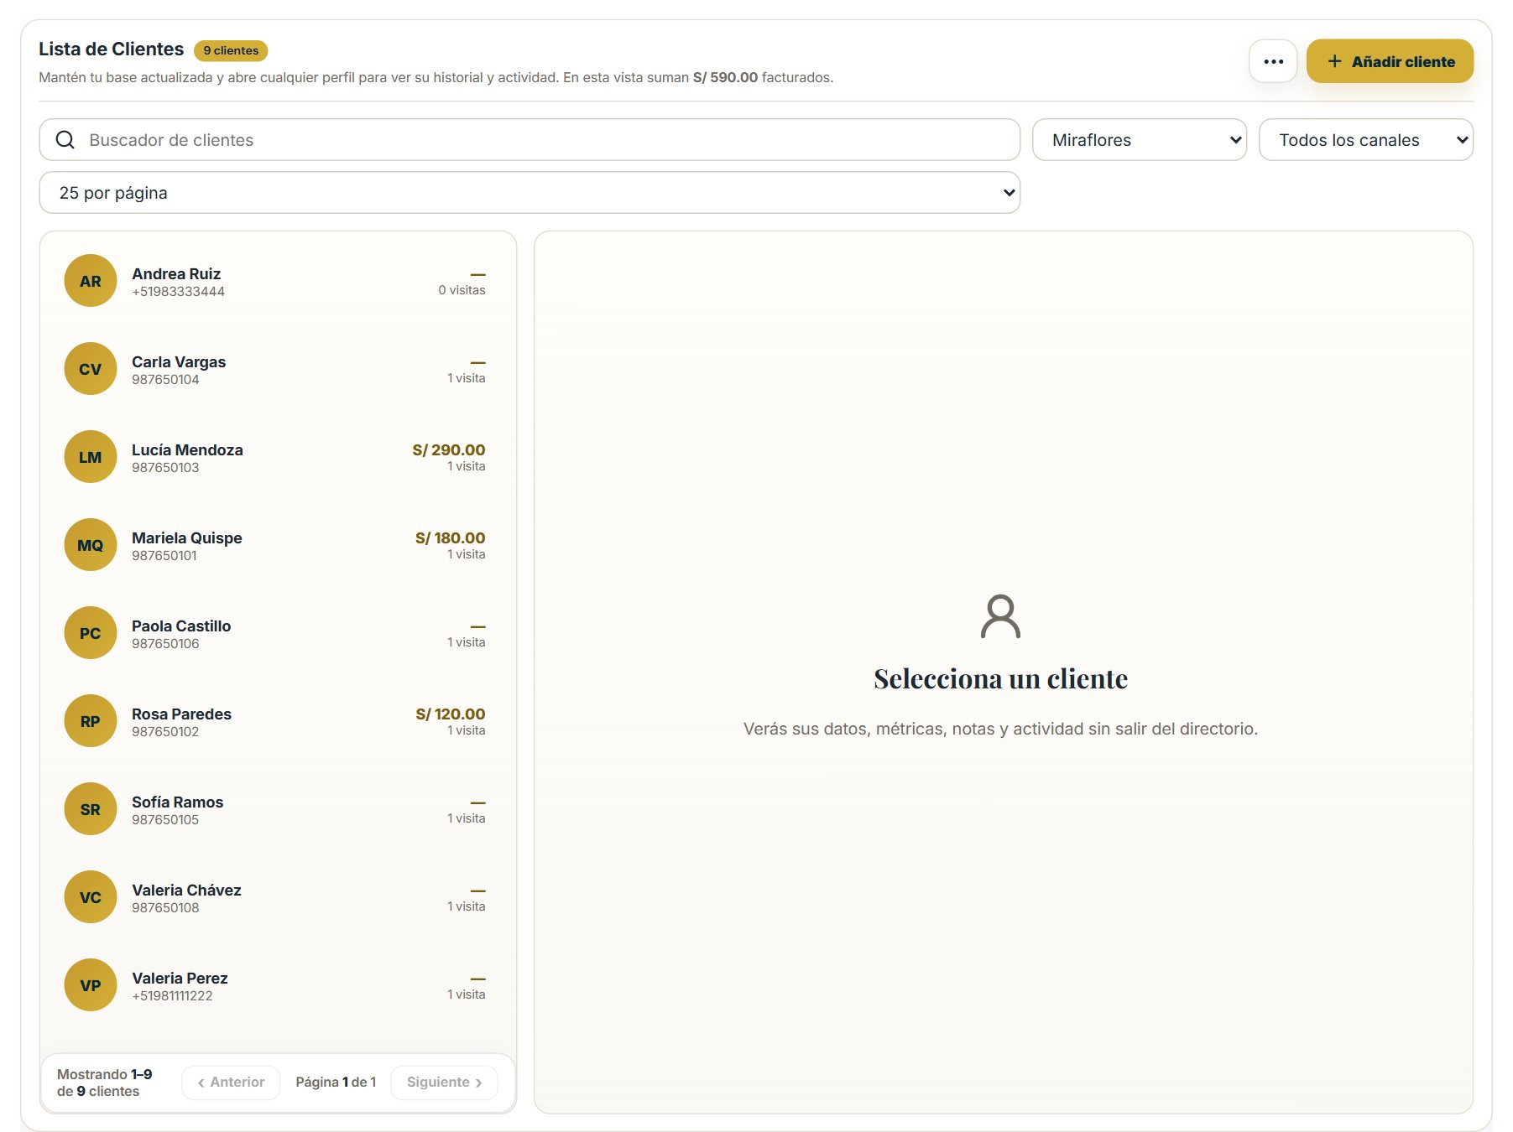Focus the Buscador de clientes search field

[x=530, y=140]
